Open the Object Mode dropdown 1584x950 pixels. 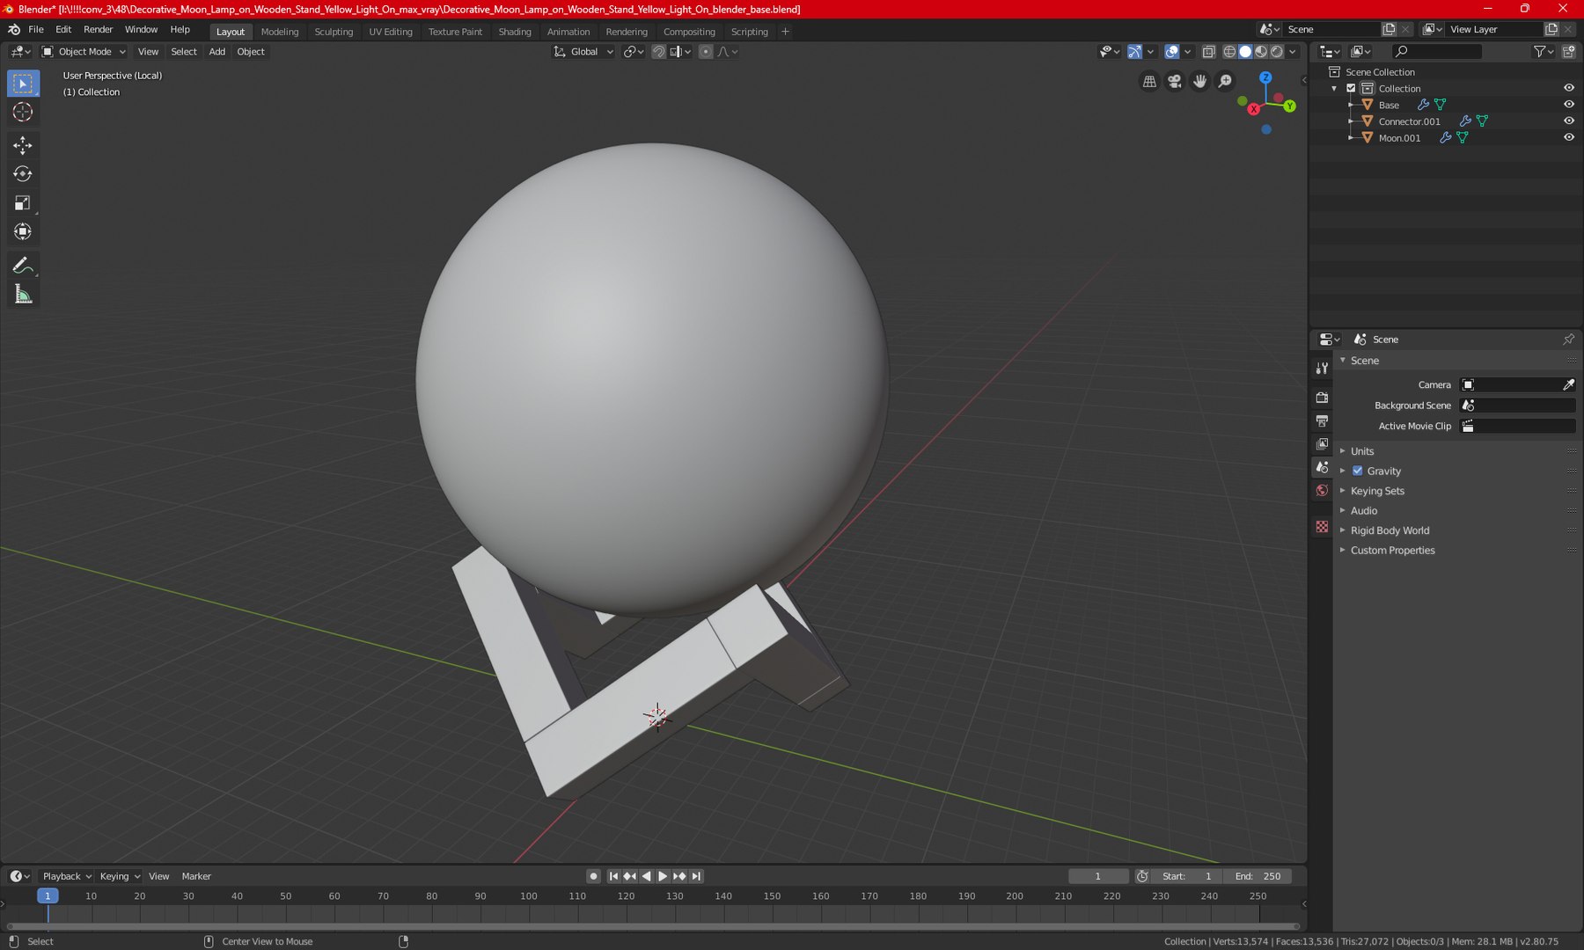click(84, 52)
